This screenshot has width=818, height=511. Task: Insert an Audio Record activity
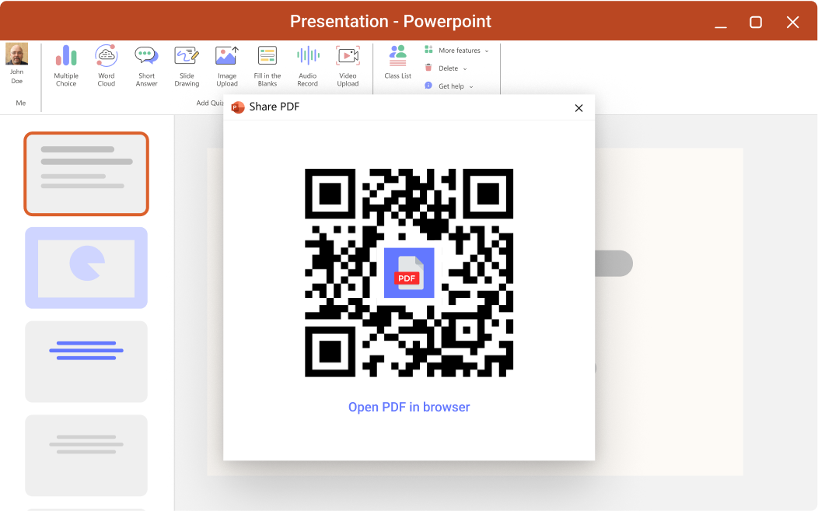click(308, 66)
